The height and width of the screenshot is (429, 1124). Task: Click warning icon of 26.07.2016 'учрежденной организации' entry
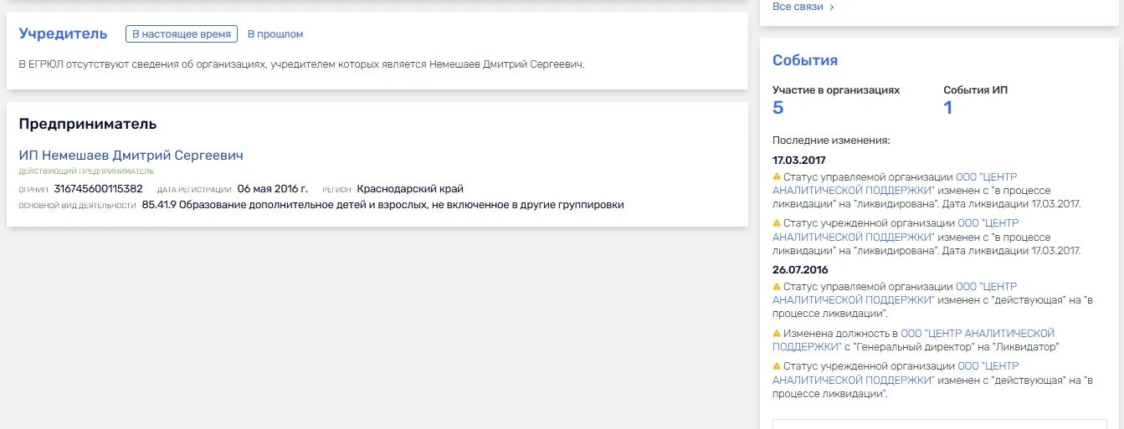pyautogui.click(x=777, y=366)
